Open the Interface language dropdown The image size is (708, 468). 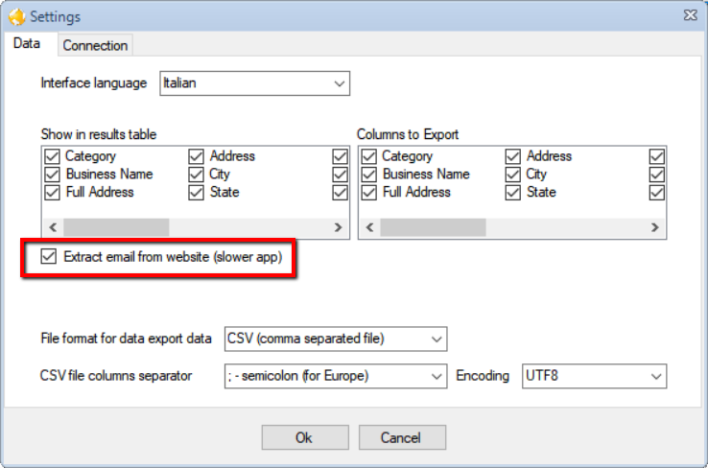point(254,83)
